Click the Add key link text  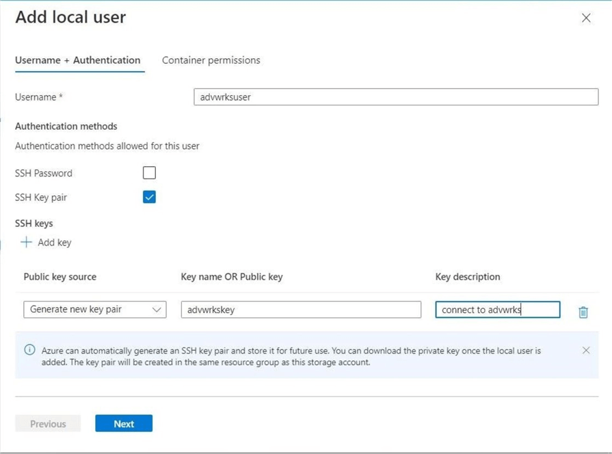[x=55, y=243]
